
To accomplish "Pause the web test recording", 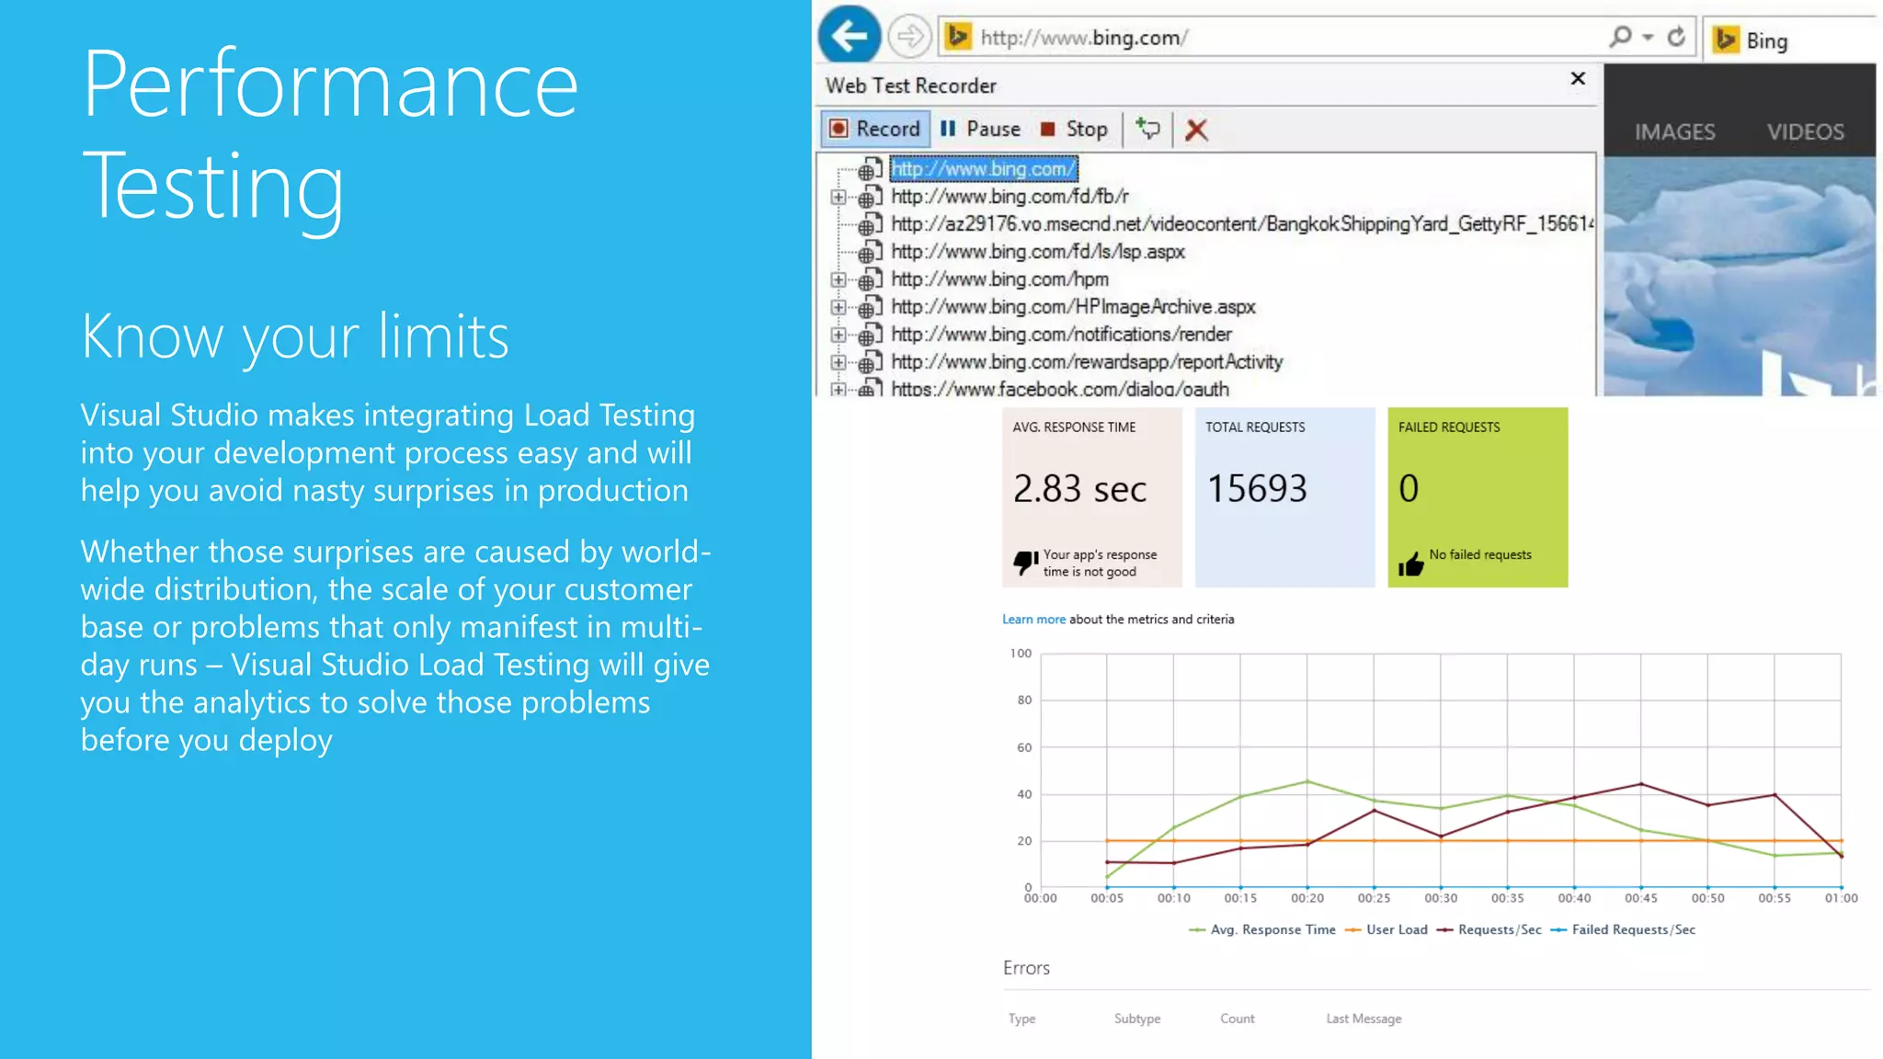I will [x=980, y=129].
